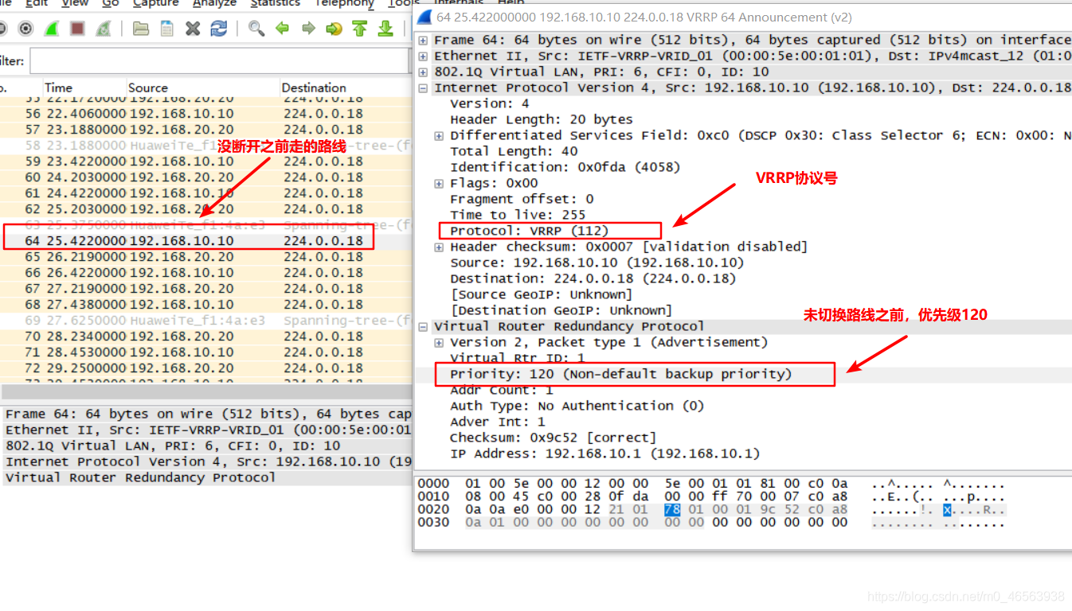Select 'Virtual Router Redundancy Protocol' in bottom-left pane

pyautogui.click(x=141, y=477)
